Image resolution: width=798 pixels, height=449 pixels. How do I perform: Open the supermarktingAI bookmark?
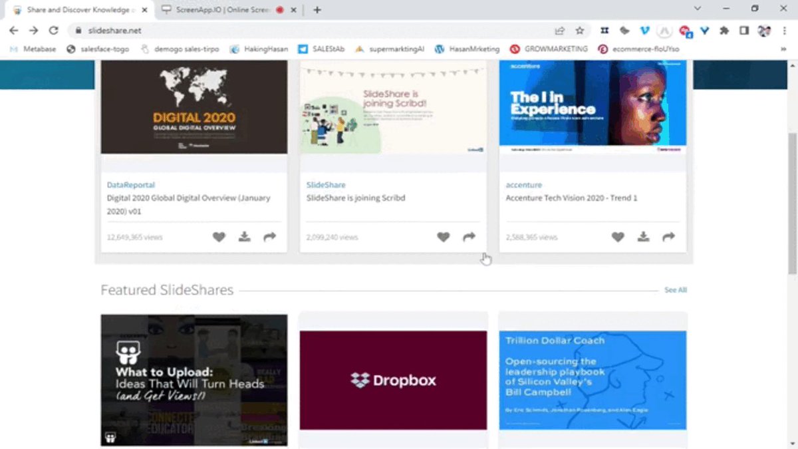point(390,49)
